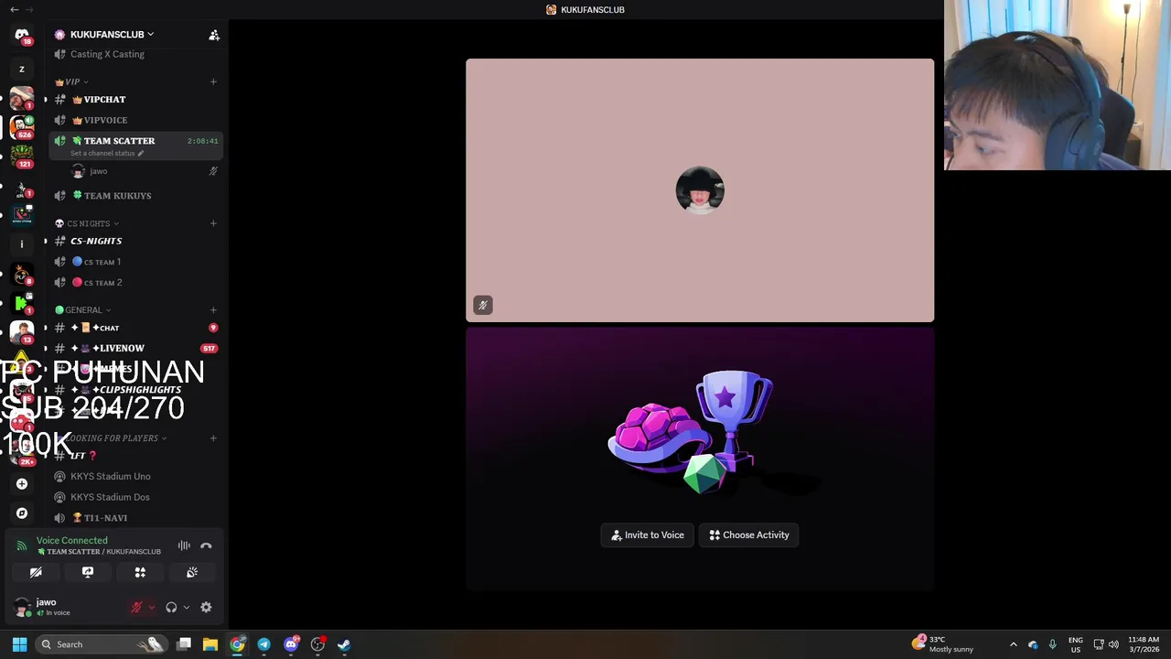The image size is (1171, 659).
Task: Open the LIVENOW channel
Action: 136,348
